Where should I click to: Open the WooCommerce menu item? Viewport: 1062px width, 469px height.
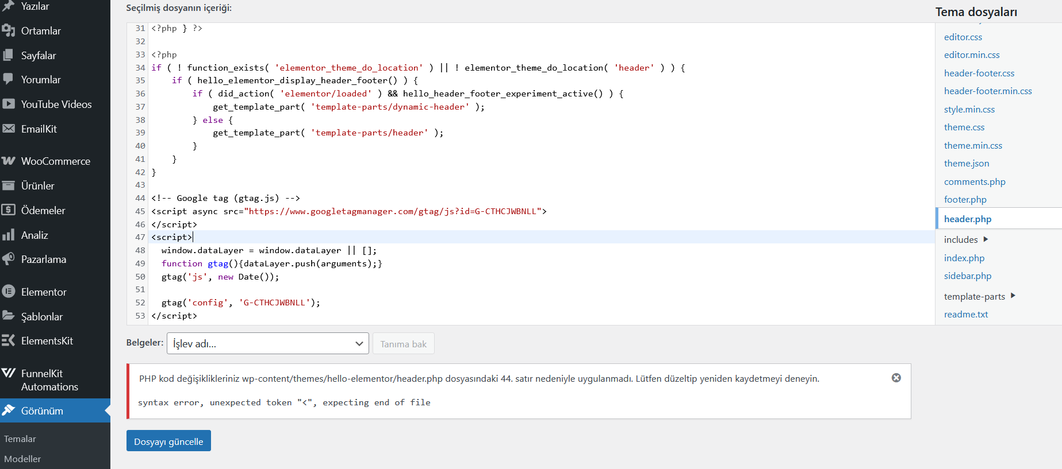tap(55, 161)
